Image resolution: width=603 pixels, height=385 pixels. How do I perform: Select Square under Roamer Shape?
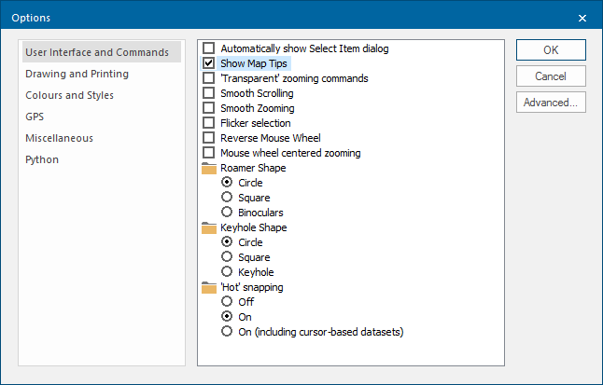(227, 197)
